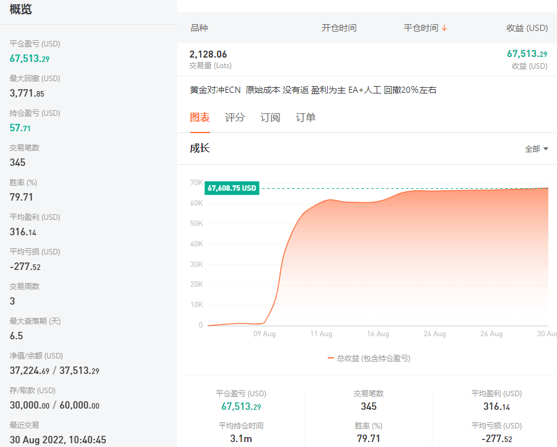Image resolution: width=557 pixels, height=447 pixels.
Task: Click the 成长 chart heading
Action: click(x=200, y=148)
